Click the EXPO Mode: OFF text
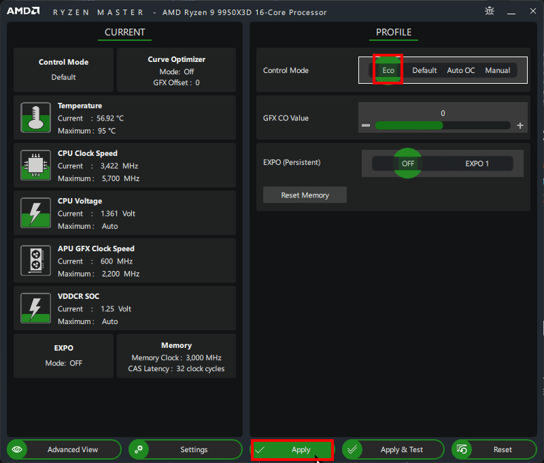The height and width of the screenshot is (463, 544). point(63,363)
